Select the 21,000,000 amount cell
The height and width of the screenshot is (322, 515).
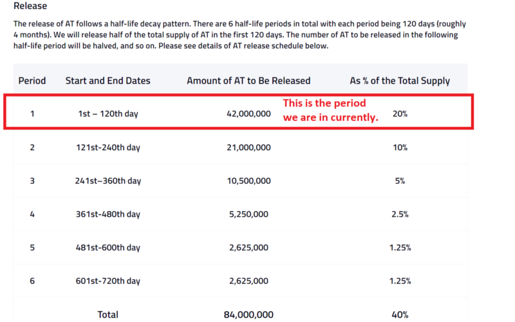pos(248,147)
